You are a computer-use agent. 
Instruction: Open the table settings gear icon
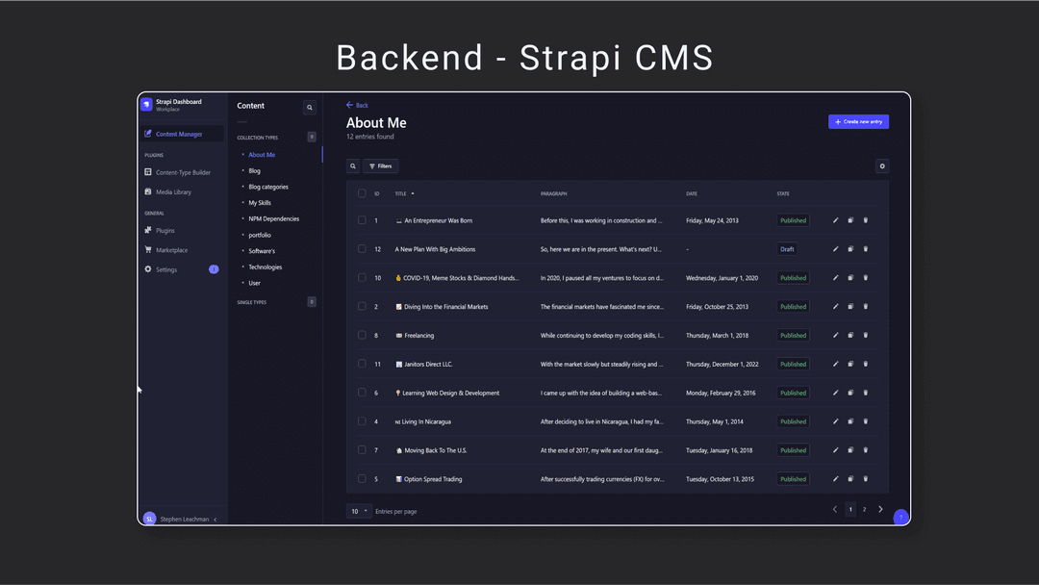tap(882, 166)
